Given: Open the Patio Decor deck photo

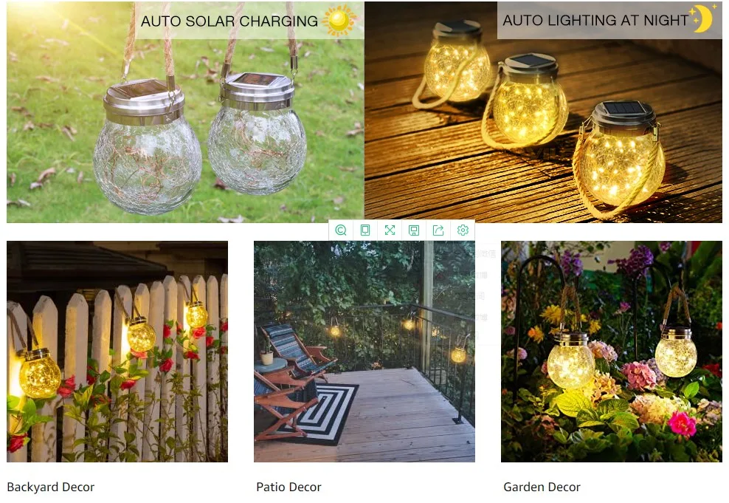Looking at the screenshot, I should click(364, 352).
